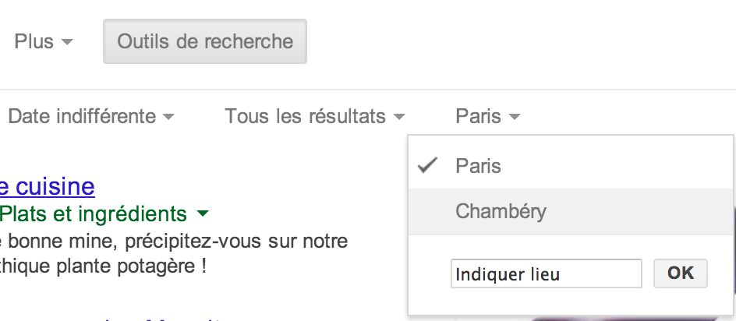Click the checkmark next to Paris
This screenshot has width=736, height=321.
pos(427,165)
